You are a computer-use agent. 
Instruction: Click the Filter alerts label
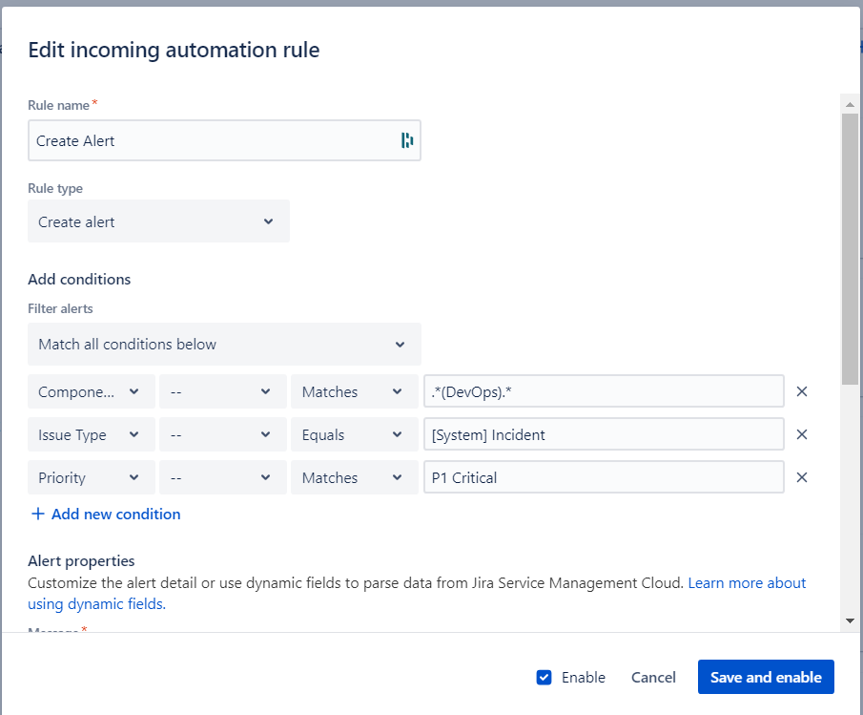coord(60,308)
